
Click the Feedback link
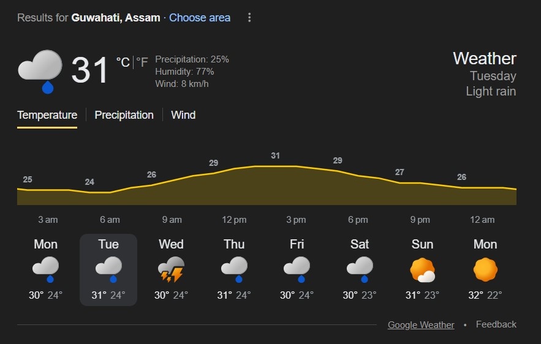[x=496, y=324]
